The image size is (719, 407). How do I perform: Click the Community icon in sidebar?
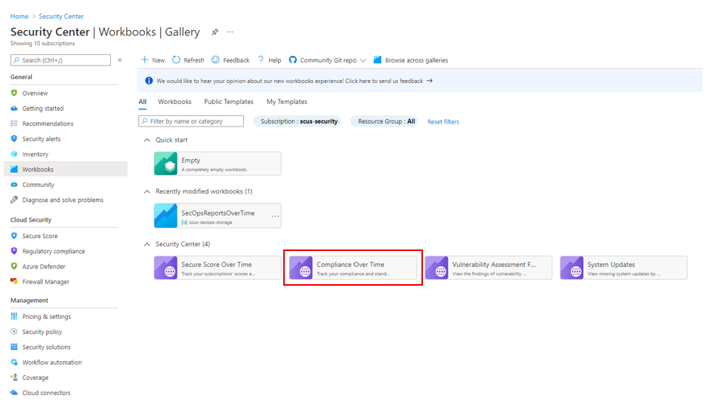click(x=14, y=185)
